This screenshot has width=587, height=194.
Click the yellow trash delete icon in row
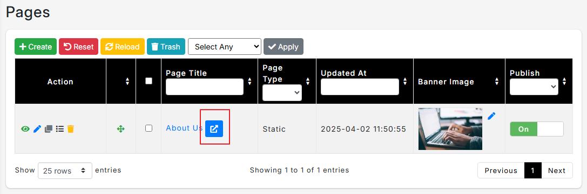click(71, 129)
